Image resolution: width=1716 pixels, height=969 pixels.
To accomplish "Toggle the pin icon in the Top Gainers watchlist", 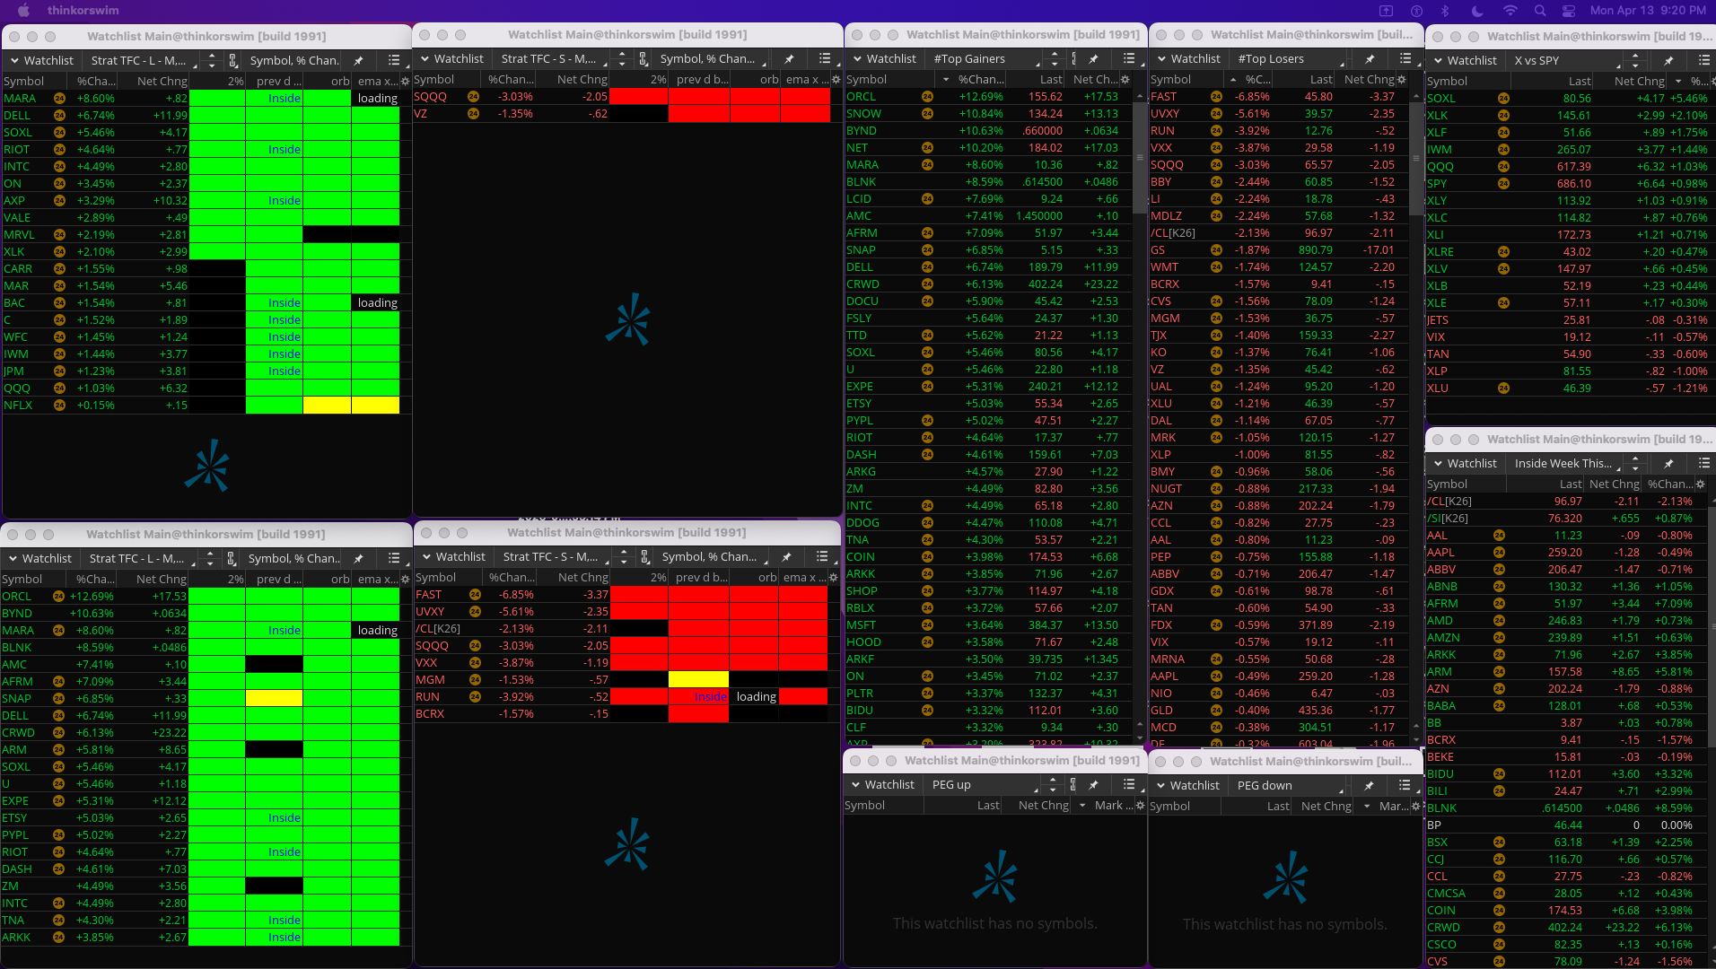I will click(x=1093, y=59).
